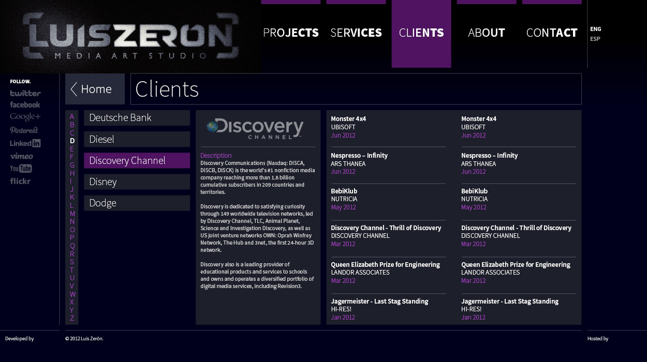The height and width of the screenshot is (362, 647).
Task: Open Monster 4x4 project in left column
Action: tap(348, 119)
